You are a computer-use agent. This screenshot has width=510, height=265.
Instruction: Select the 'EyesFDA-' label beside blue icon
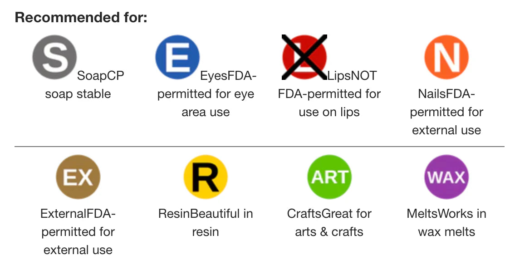coord(228,76)
